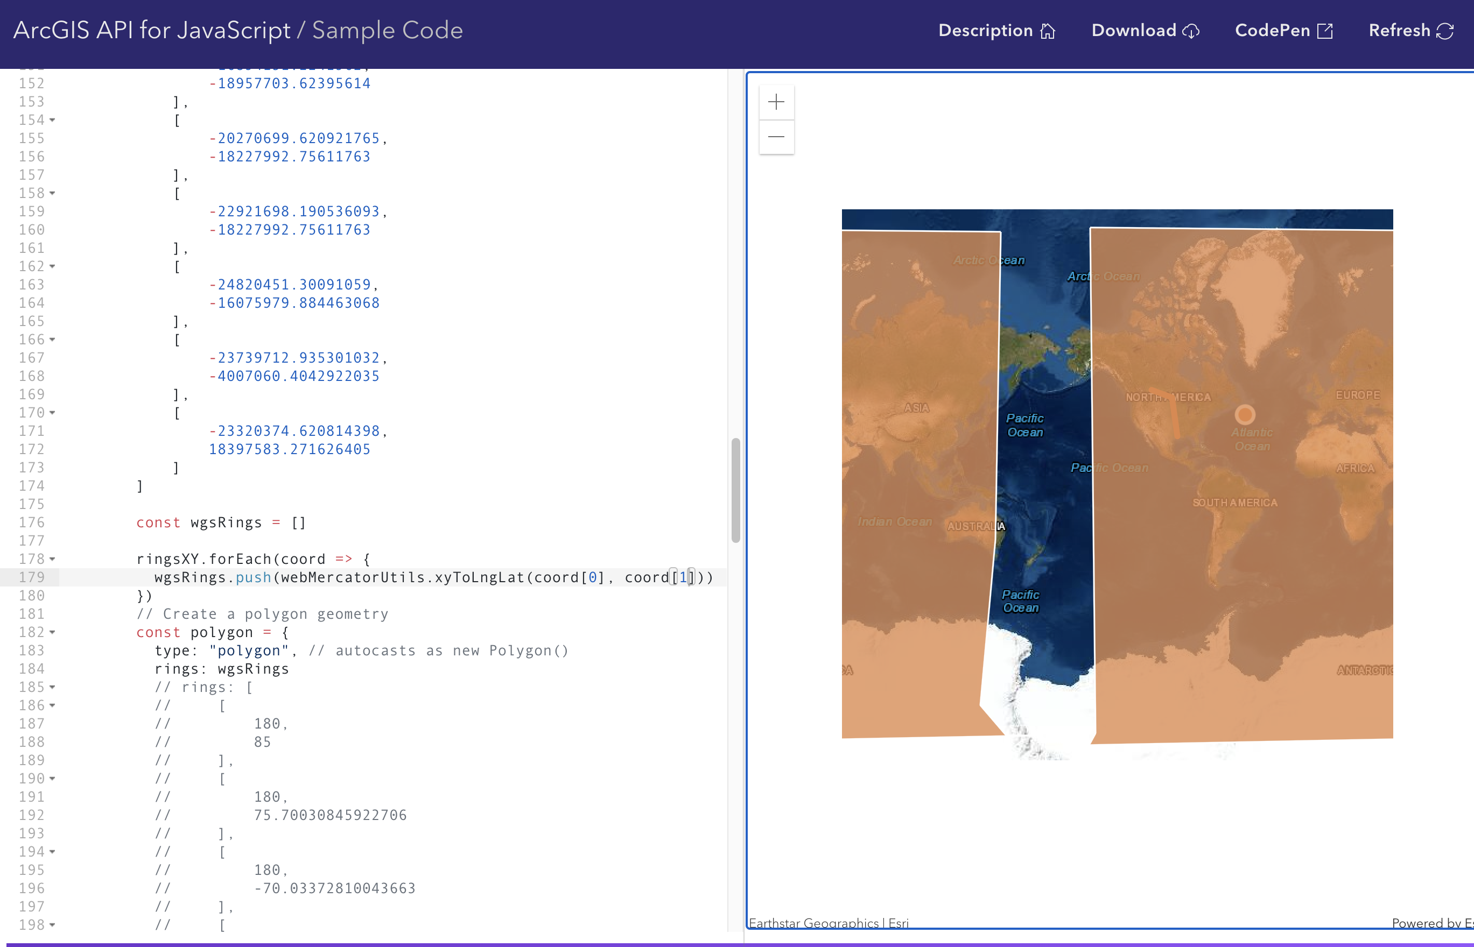The width and height of the screenshot is (1474, 947).
Task: Collapse the code fold at line 178
Action: tap(52, 559)
